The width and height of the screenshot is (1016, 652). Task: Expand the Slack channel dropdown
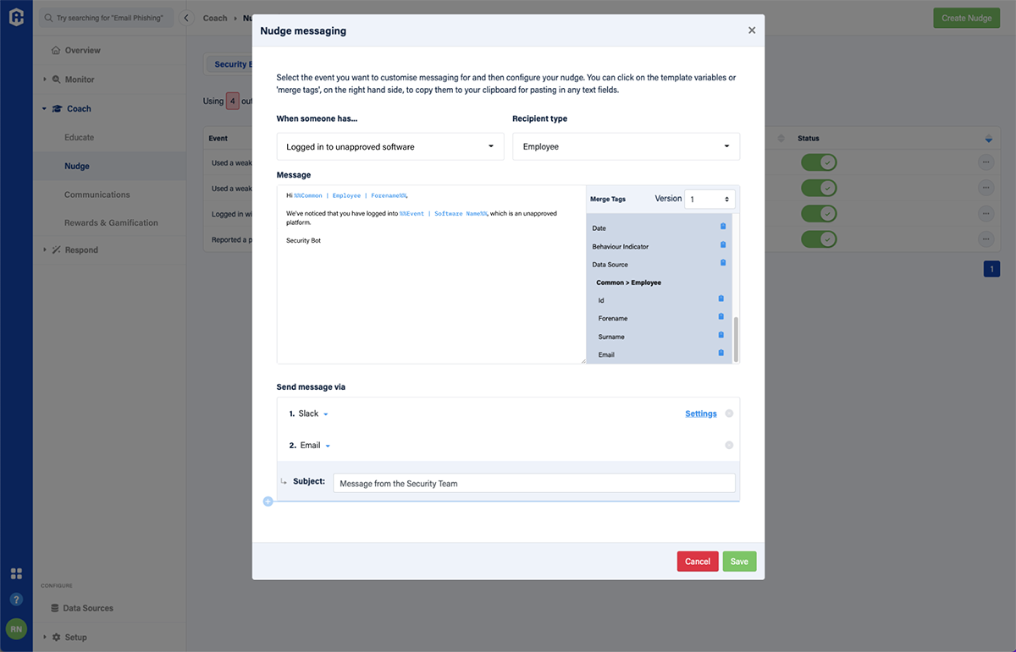pos(325,414)
